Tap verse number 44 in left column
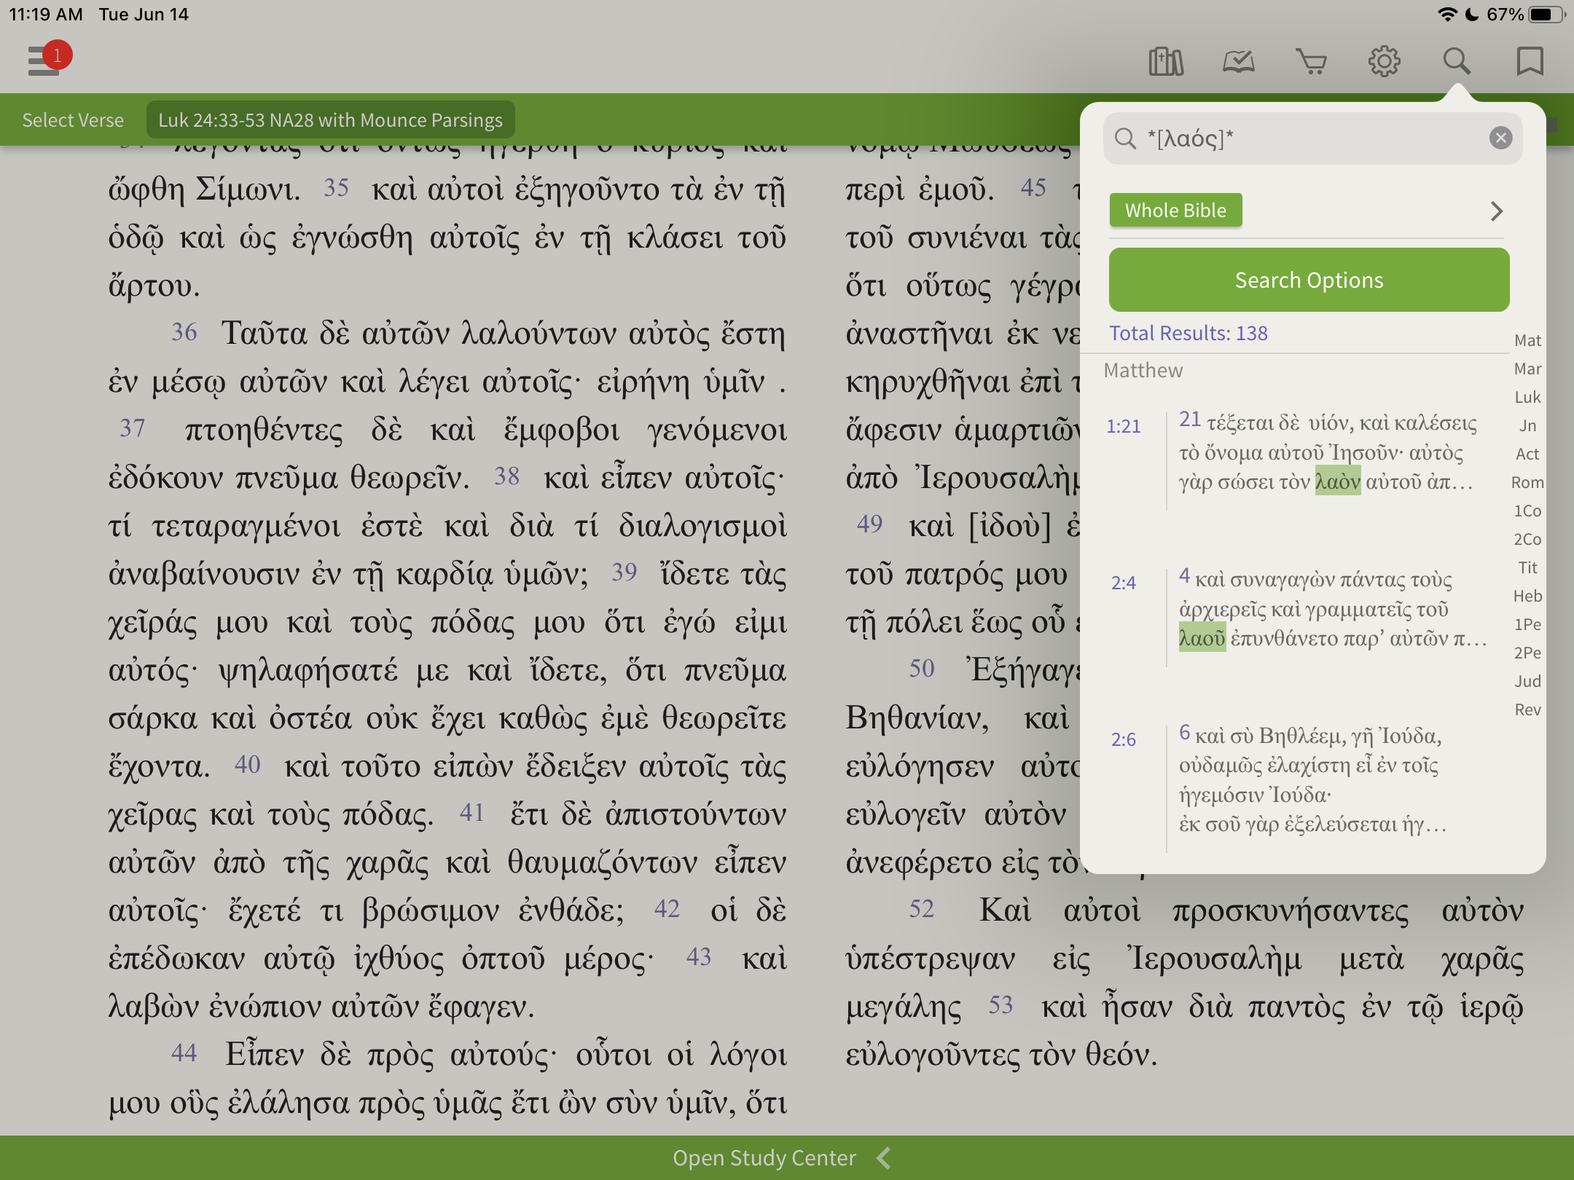 coord(184,1053)
